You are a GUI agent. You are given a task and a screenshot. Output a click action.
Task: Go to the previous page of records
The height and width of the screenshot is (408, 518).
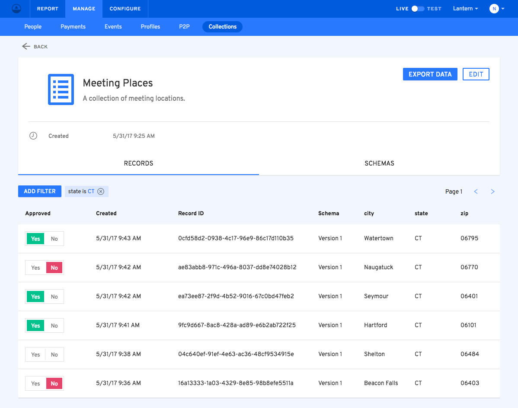(x=476, y=191)
